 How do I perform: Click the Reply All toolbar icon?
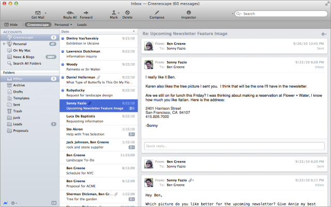click(x=70, y=13)
